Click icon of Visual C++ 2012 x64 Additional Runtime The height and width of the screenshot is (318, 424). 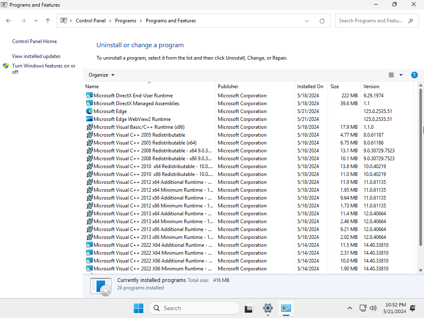89,182
